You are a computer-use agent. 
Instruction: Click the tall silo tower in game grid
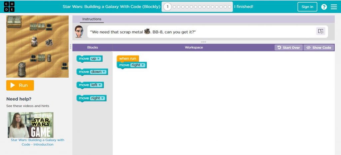click(x=22, y=69)
